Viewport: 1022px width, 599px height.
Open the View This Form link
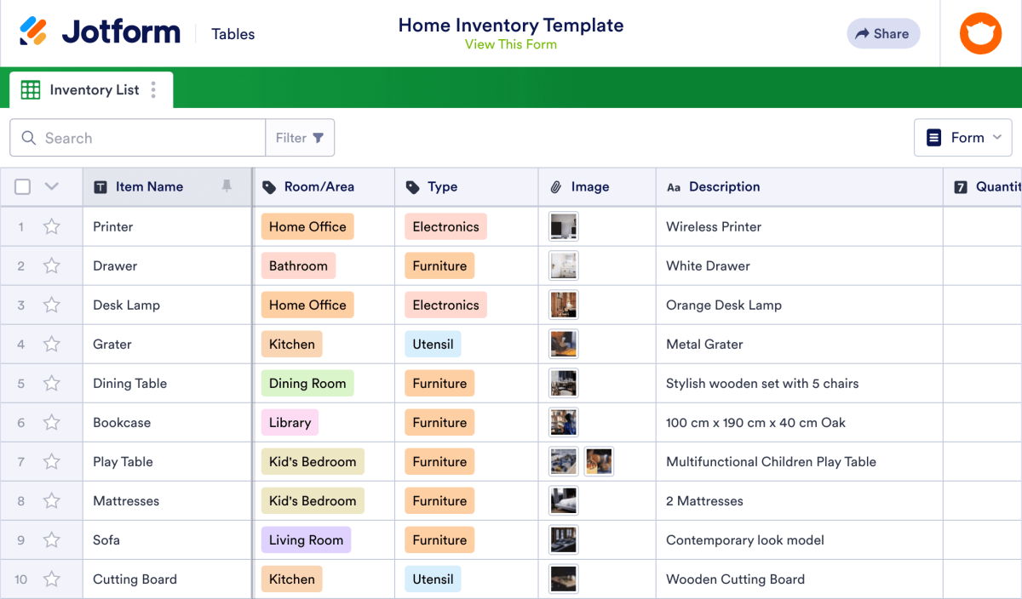point(510,44)
